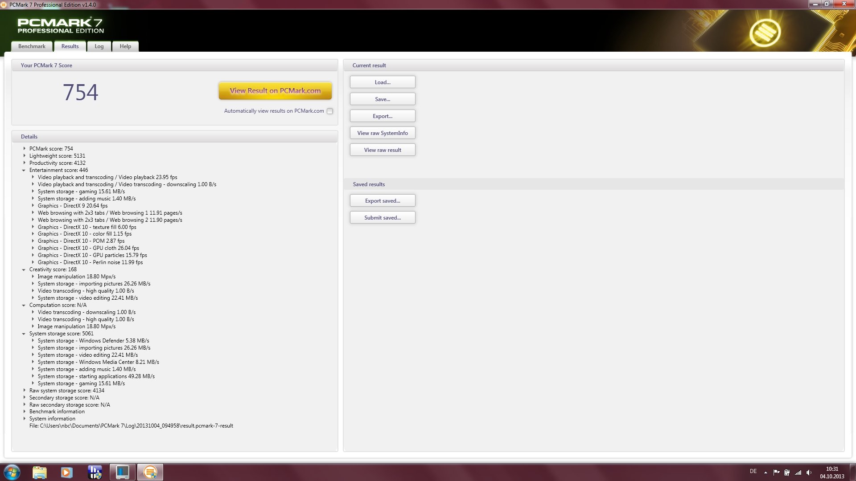Click the View raw SystemInfo button
Viewport: 856px width, 481px height.
point(382,133)
